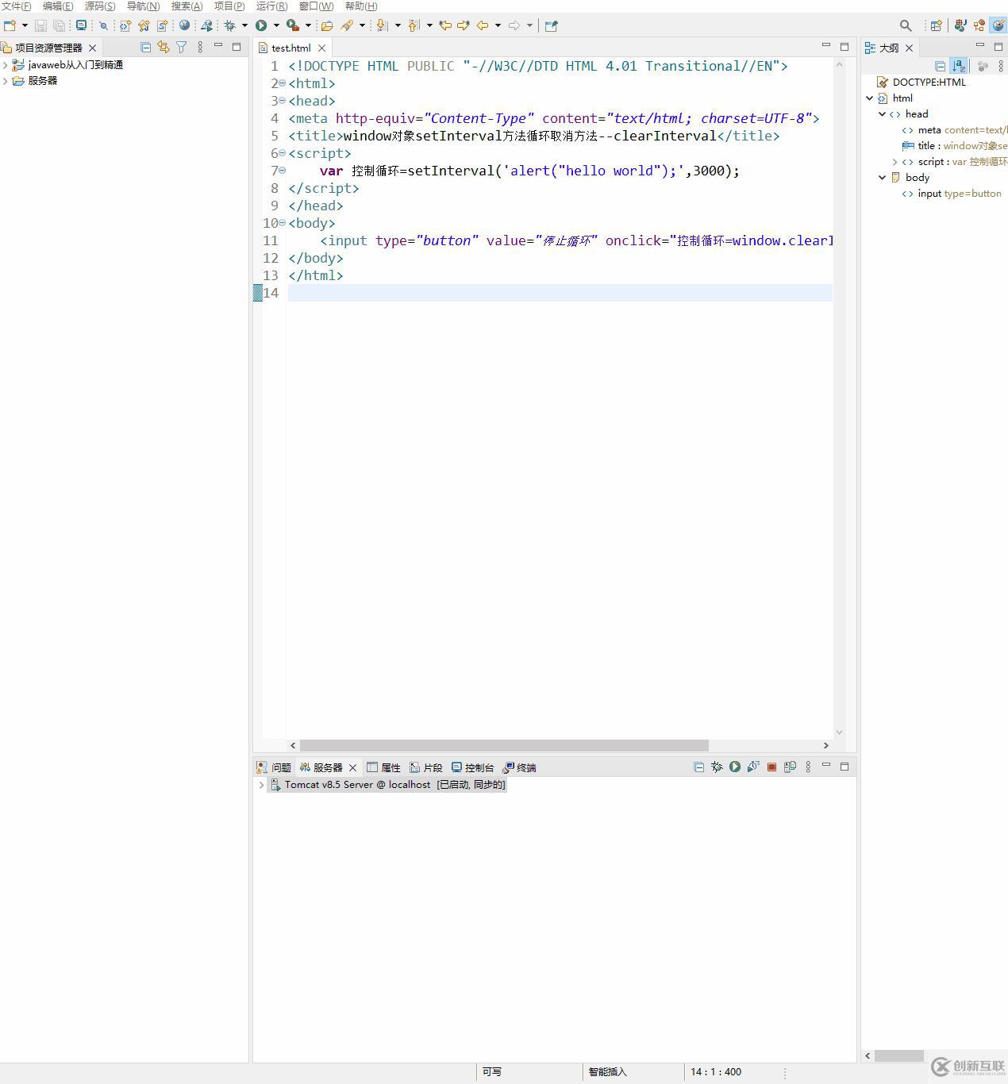
Task: Open the 运行(R) menu
Action: 271,6
